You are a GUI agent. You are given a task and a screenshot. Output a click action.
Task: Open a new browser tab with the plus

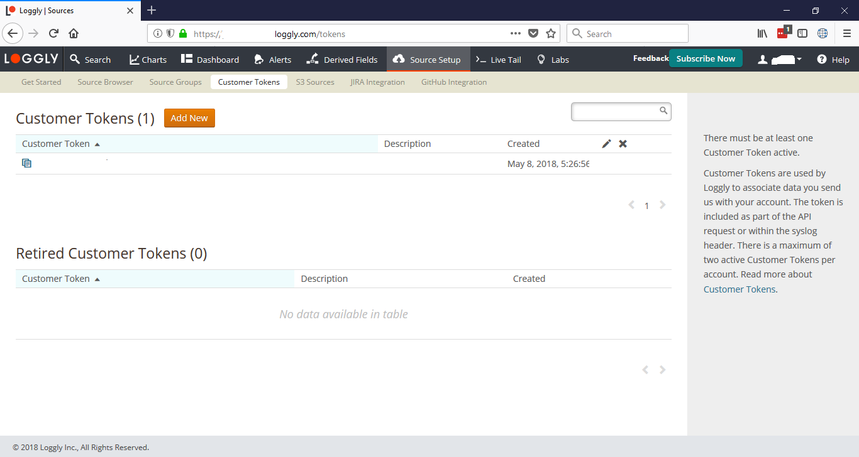(x=152, y=10)
